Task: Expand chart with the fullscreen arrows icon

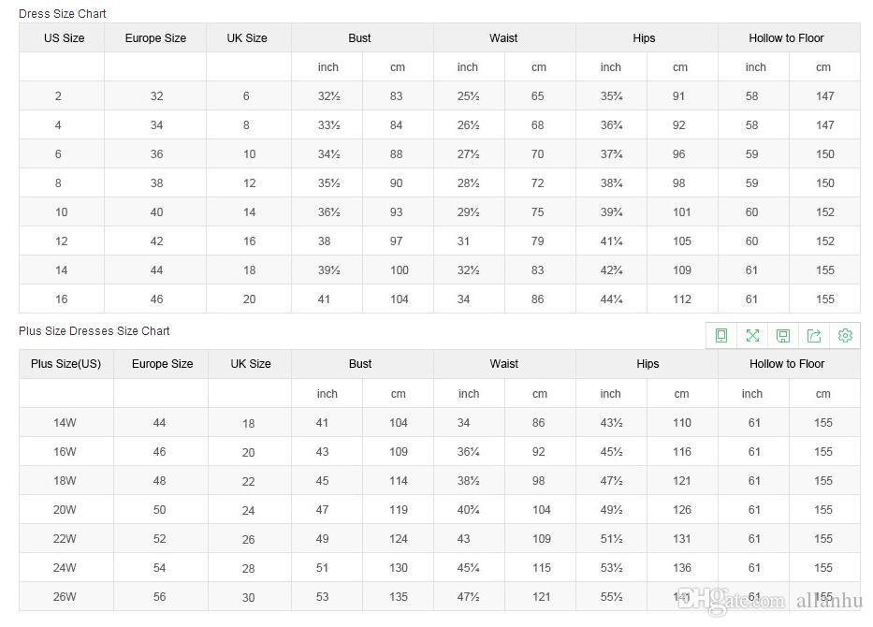Action: click(x=752, y=336)
